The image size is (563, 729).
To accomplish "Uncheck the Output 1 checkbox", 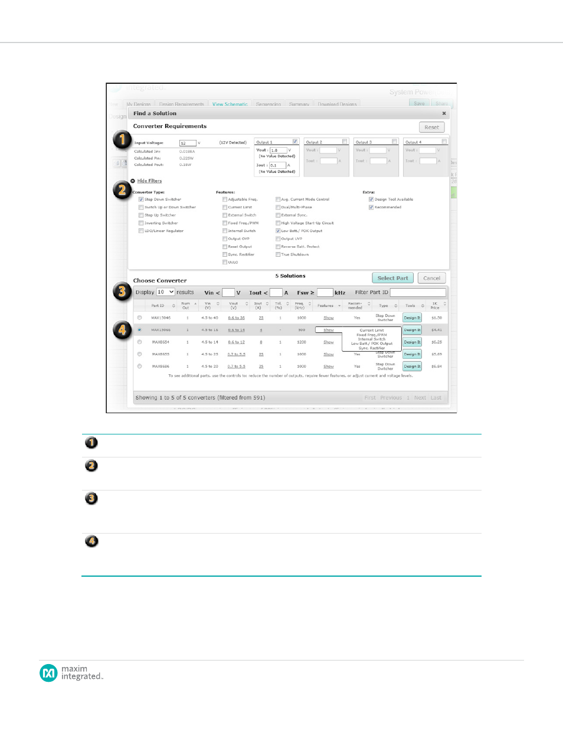I will coord(295,142).
